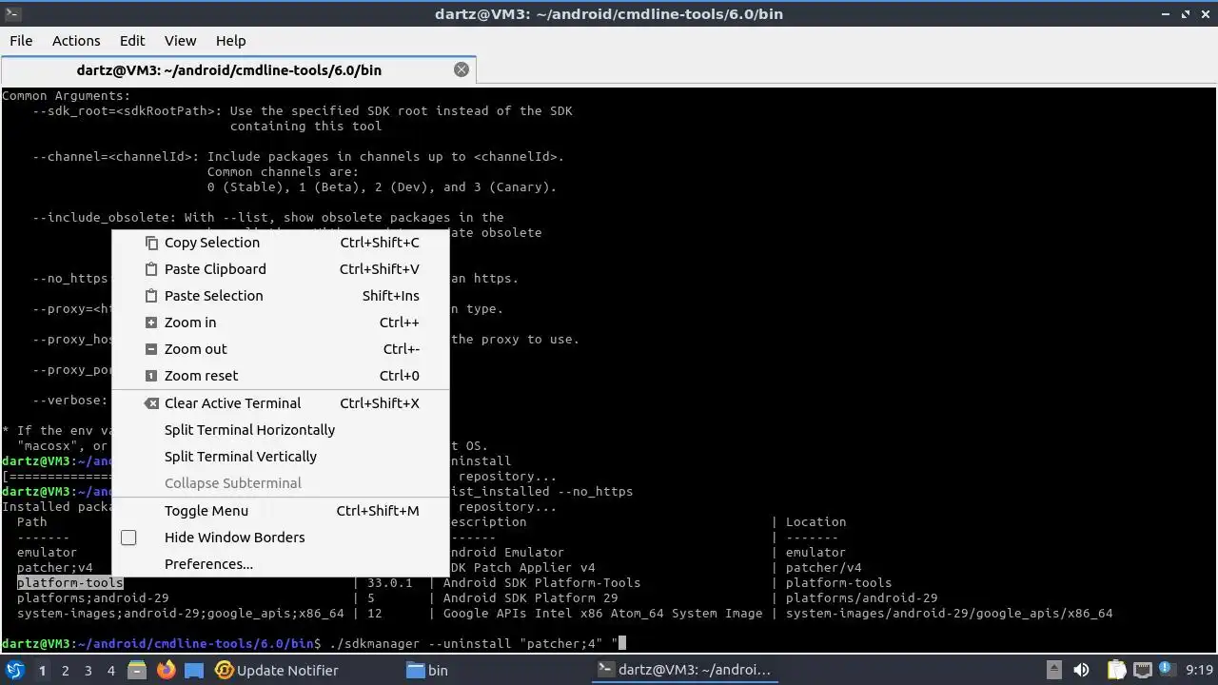The width and height of the screenshot is (1218, 685).
Task: Select Zoom reset entry
Action: point(281,376)
